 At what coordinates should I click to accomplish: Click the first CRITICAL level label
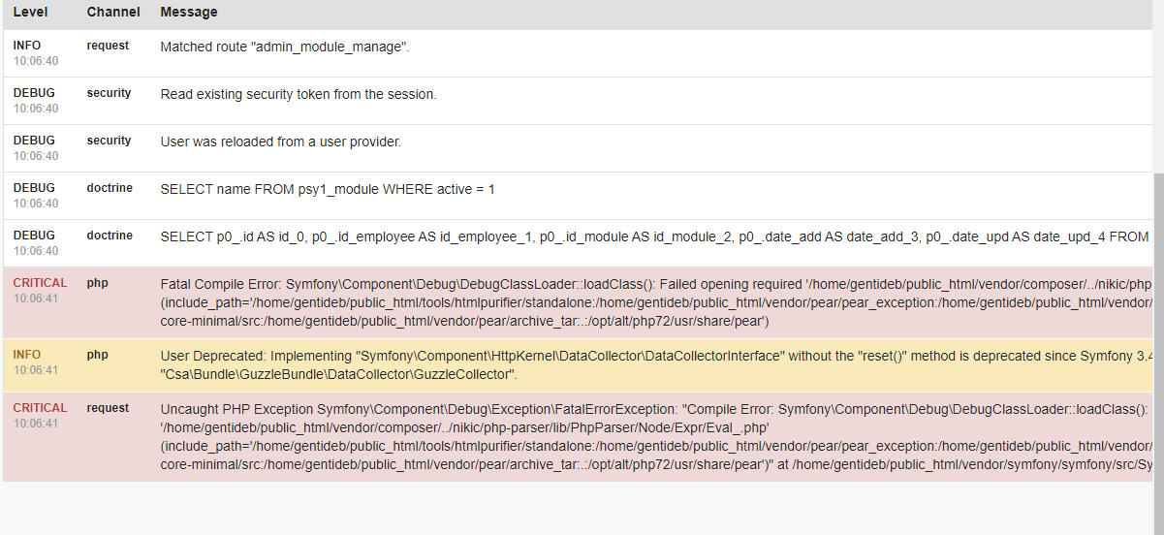click(40, 283)
